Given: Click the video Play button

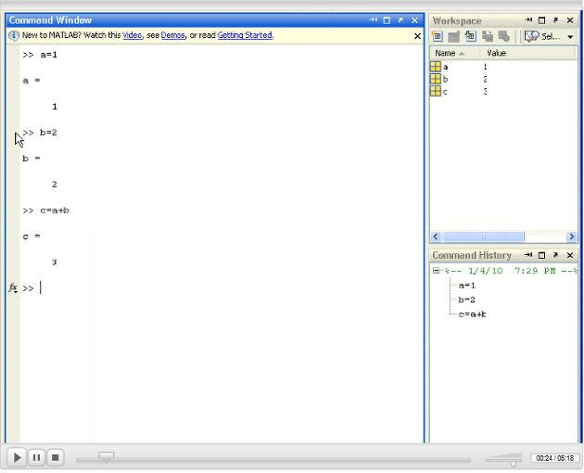Looking at the screenshot, I should 17,457.
